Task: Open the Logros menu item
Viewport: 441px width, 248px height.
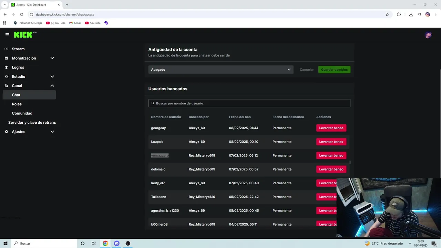Action: click(18, 68)
